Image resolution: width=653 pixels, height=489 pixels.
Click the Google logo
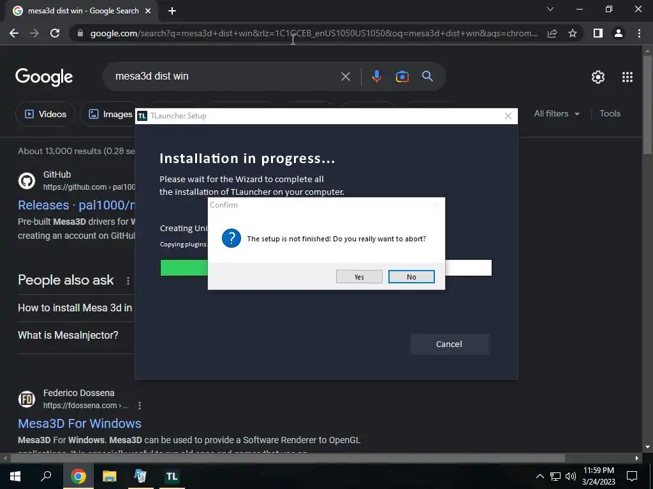(x=44, y=77)
